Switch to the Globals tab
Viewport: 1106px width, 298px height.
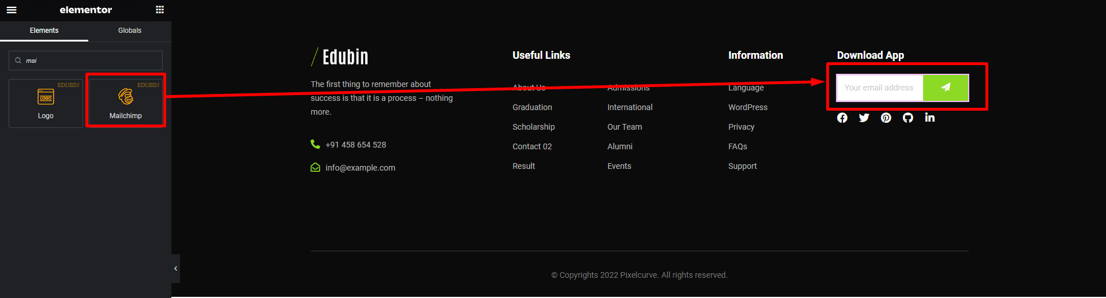(x=130, y=31)
